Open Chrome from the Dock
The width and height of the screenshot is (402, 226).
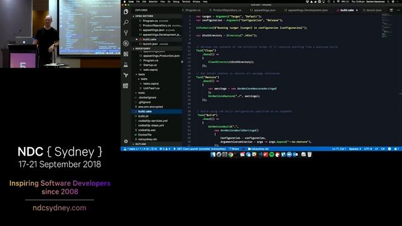click(231, 154)
